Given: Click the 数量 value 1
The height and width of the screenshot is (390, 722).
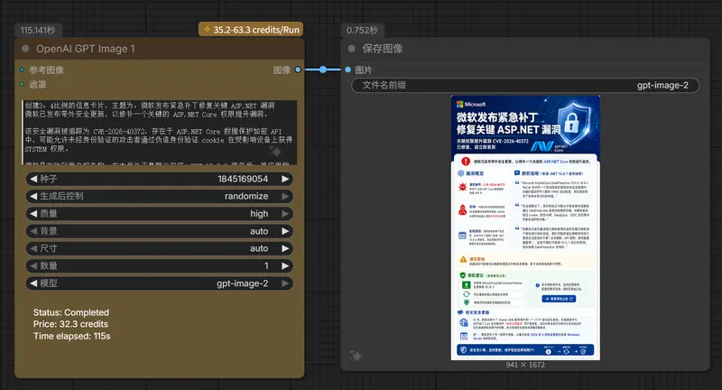Looking at the screenshot, I should [x=266, y=266].
